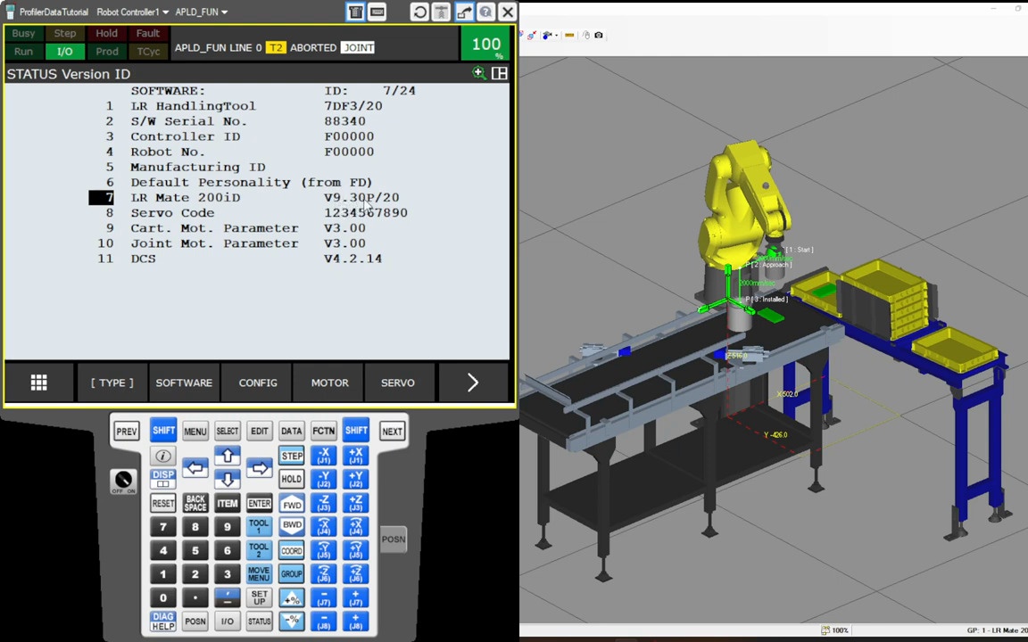Screen dimensions: 1028x642
Task: Click the right arrow to show more softkeys
Action: tap(473, 383)
